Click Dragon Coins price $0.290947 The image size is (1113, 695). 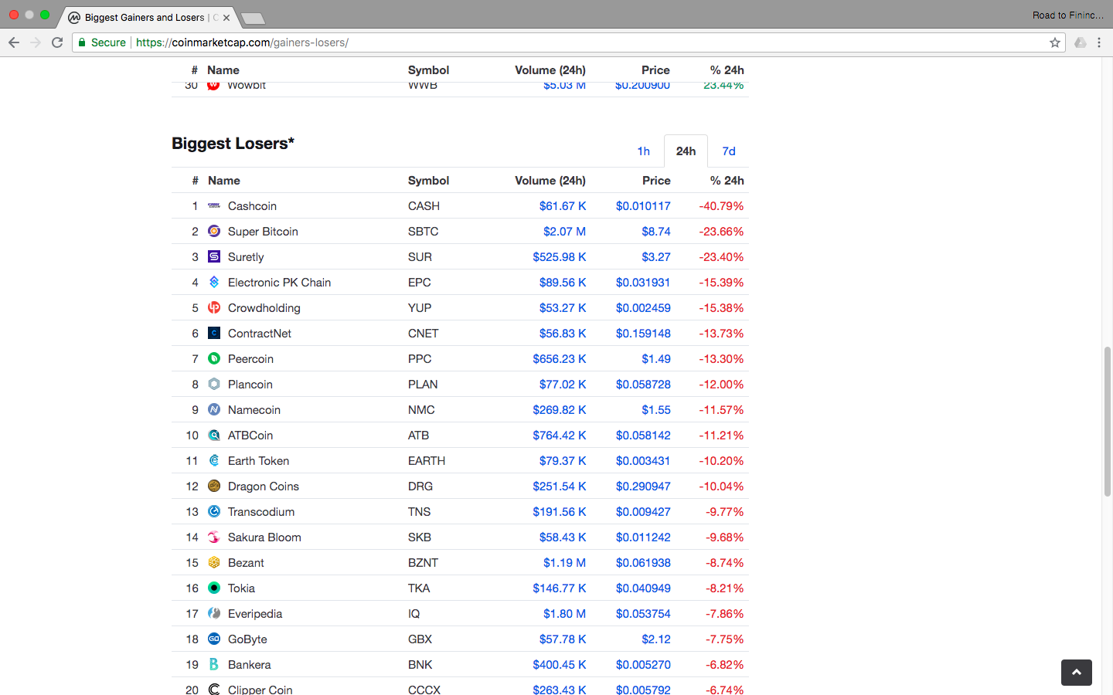[x=643, y=486]
